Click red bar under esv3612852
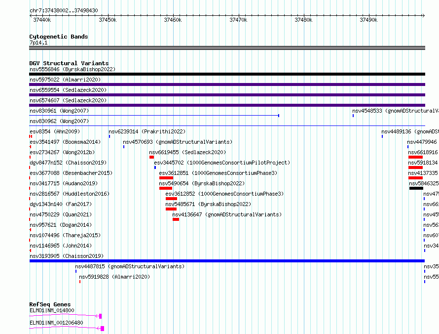 (x=171, y=199)
